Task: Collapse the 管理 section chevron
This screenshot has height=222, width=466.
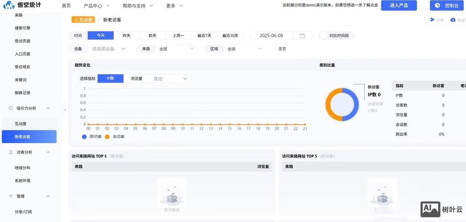Action: click(48, 196)
